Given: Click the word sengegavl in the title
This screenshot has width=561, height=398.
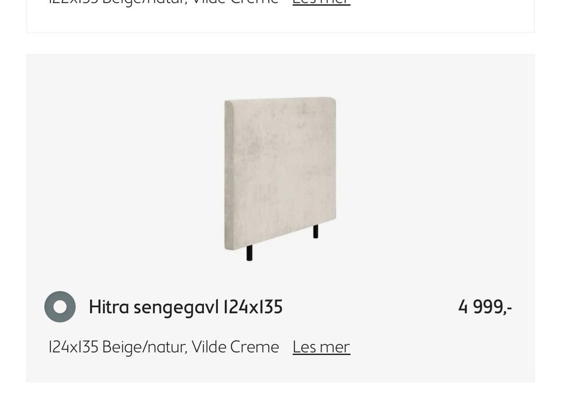Looking at the screenshot, I should (176, 308).
